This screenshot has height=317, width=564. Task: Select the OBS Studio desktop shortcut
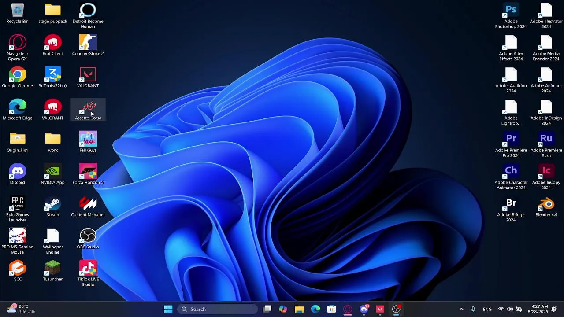click(x=88, y=238)
